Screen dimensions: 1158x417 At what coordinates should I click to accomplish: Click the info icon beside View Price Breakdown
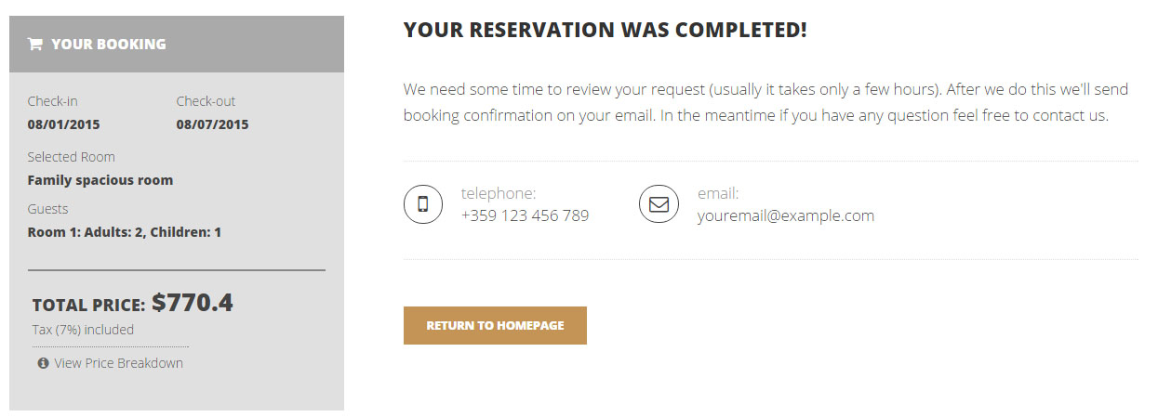point(43,363)
